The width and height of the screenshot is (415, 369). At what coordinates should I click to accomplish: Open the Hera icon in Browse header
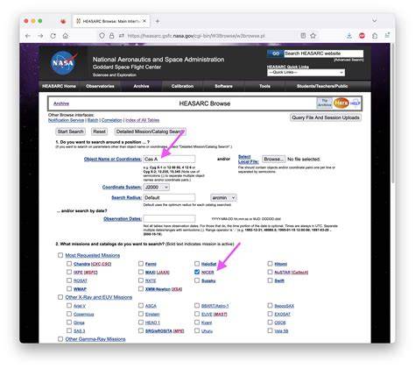click(341, 103)
